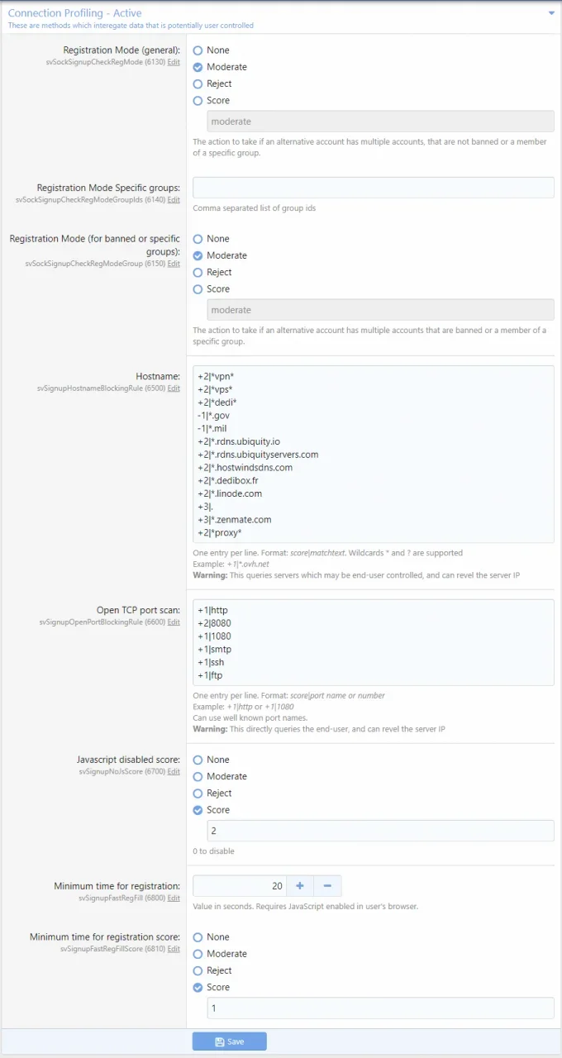Open Edit link for svSignupNoJsScore
562x1058 pixels.
tap(174, 771)
